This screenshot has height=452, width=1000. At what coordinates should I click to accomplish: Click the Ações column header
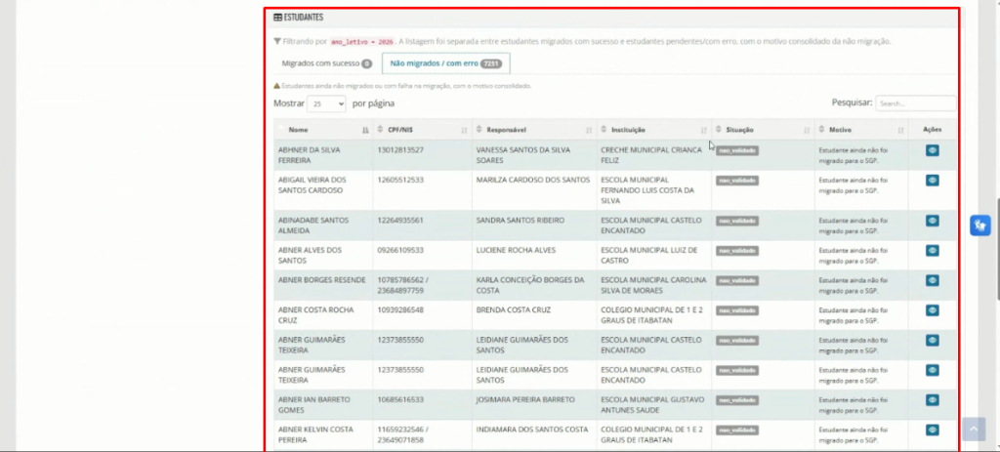(933, 130)
